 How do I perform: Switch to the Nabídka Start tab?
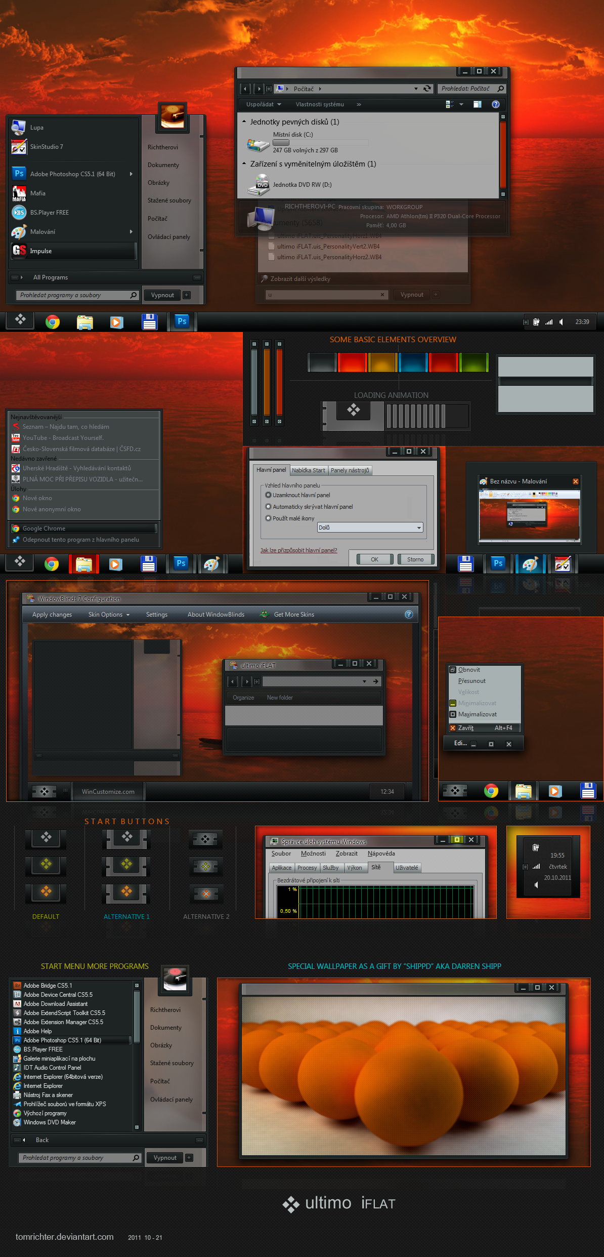[309, 470]
